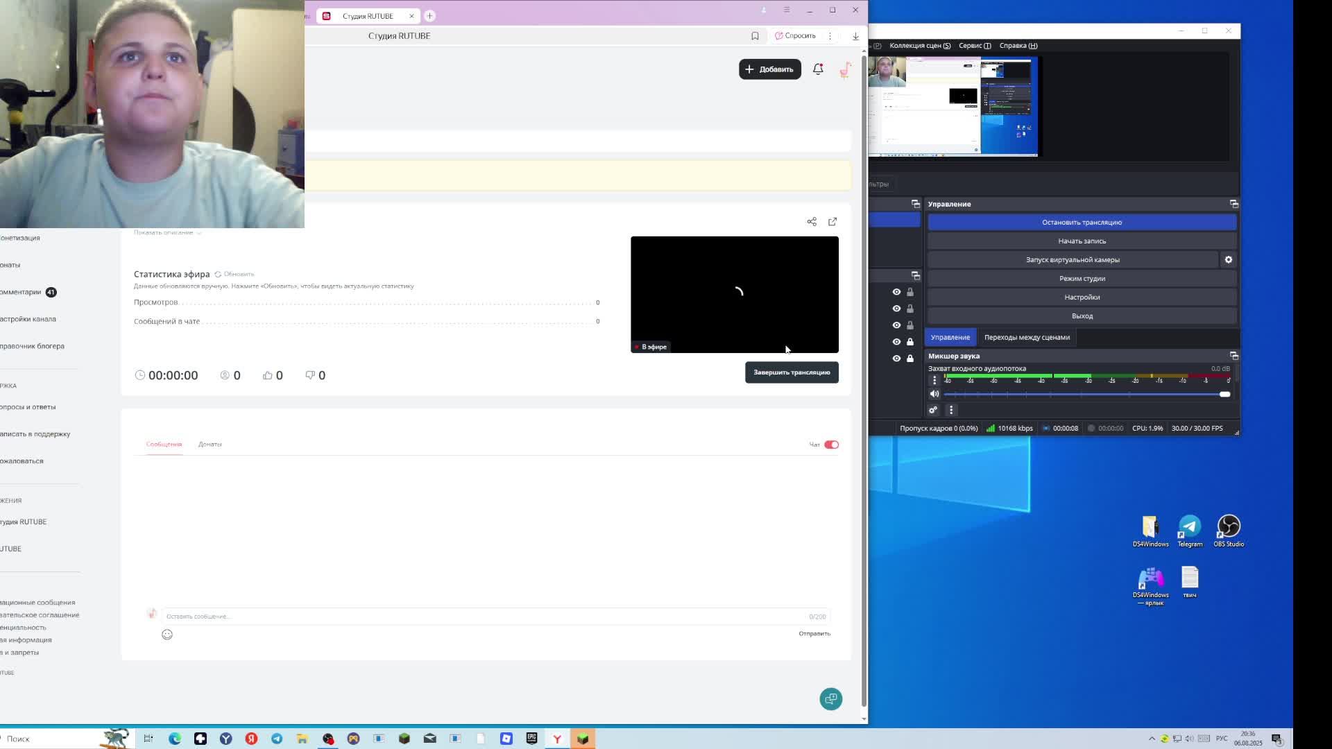
Task: Unlock the last source lock icon
Action: pos(910,359)
